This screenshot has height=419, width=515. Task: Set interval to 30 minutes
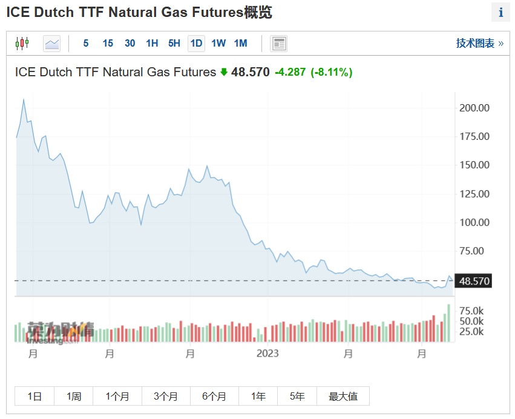(x=130, y=44)
